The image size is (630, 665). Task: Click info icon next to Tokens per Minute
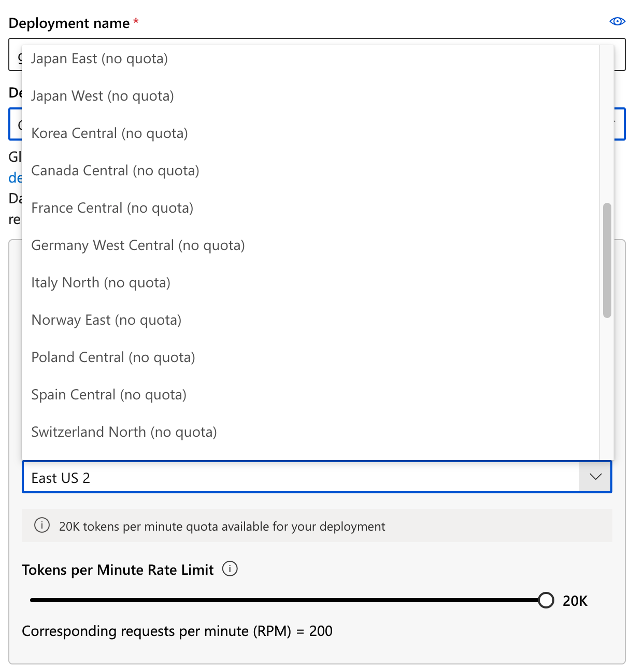pyautogui.click(x=230, y=569)
